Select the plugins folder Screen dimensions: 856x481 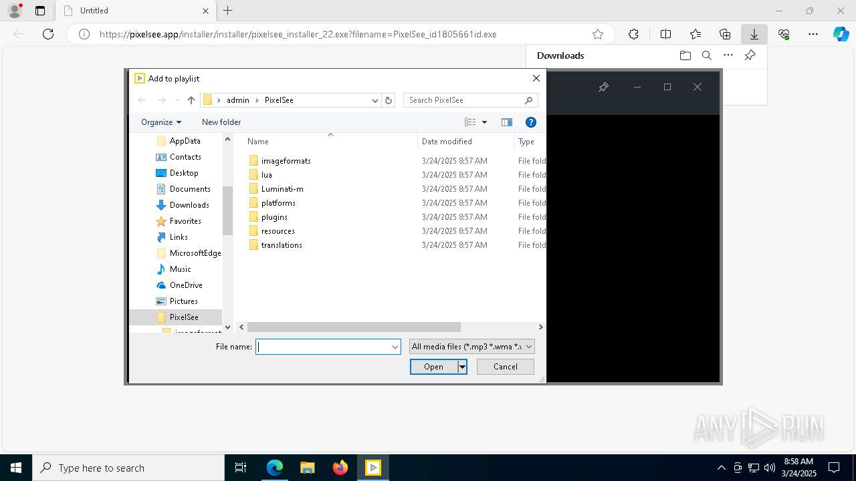[274, 217]
